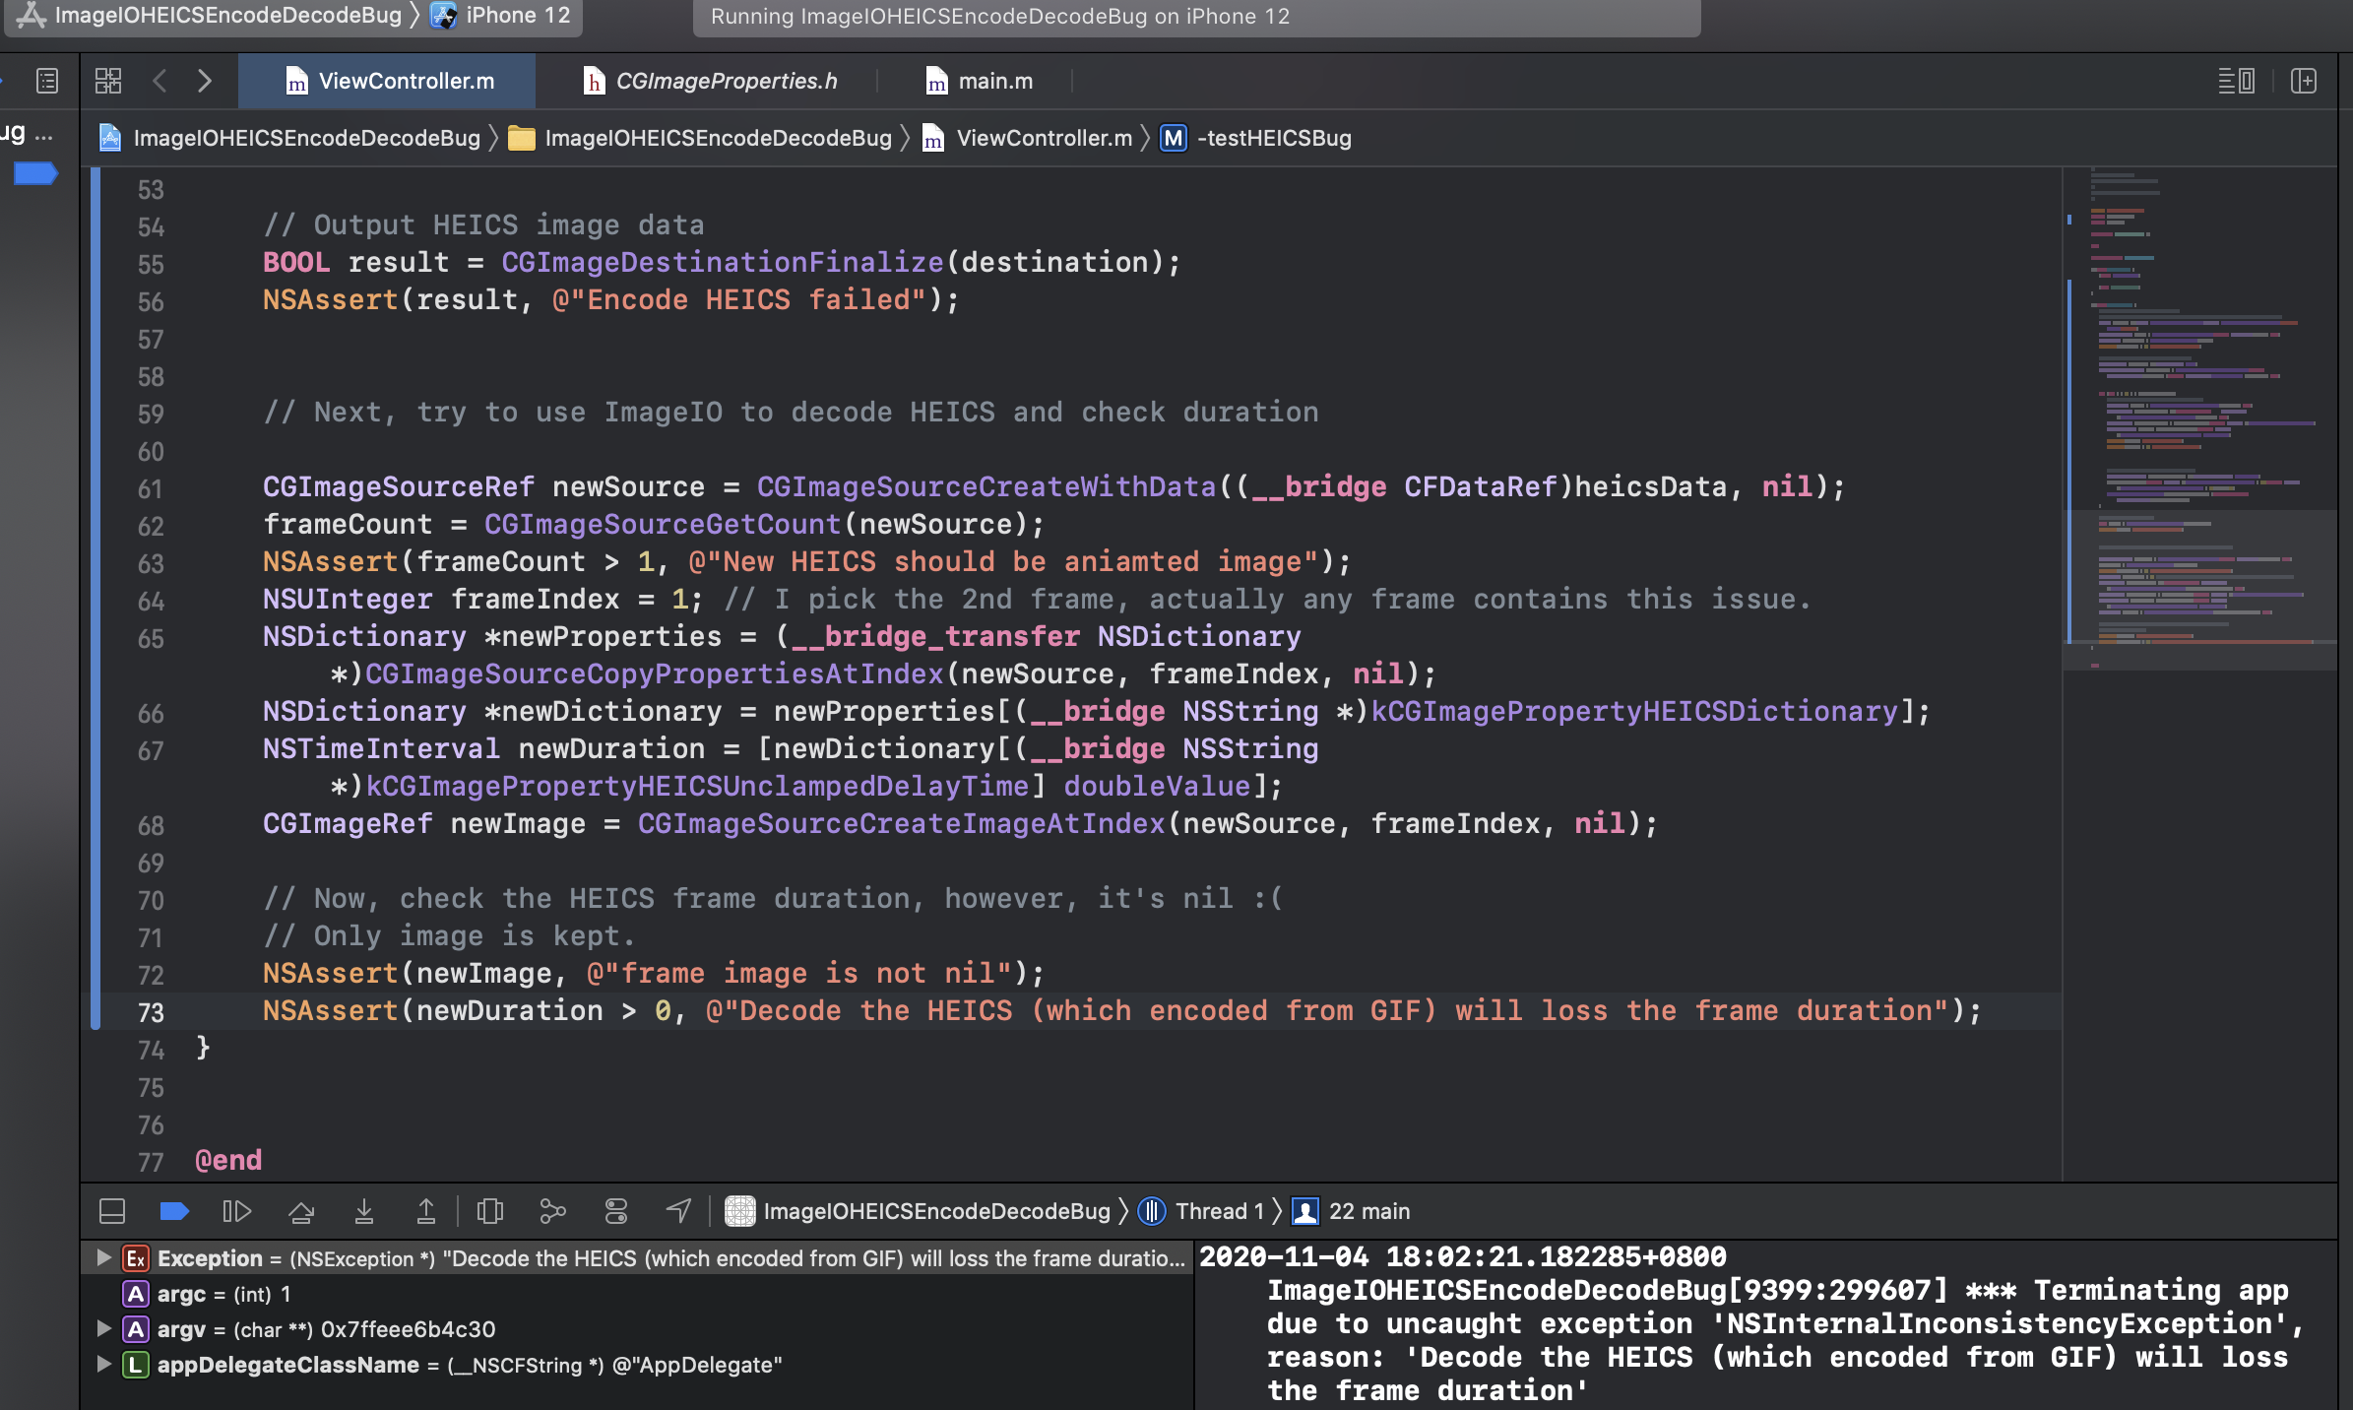Step out of the current function
The image size is (2353, 1410).
click(x=426, y=1210)
